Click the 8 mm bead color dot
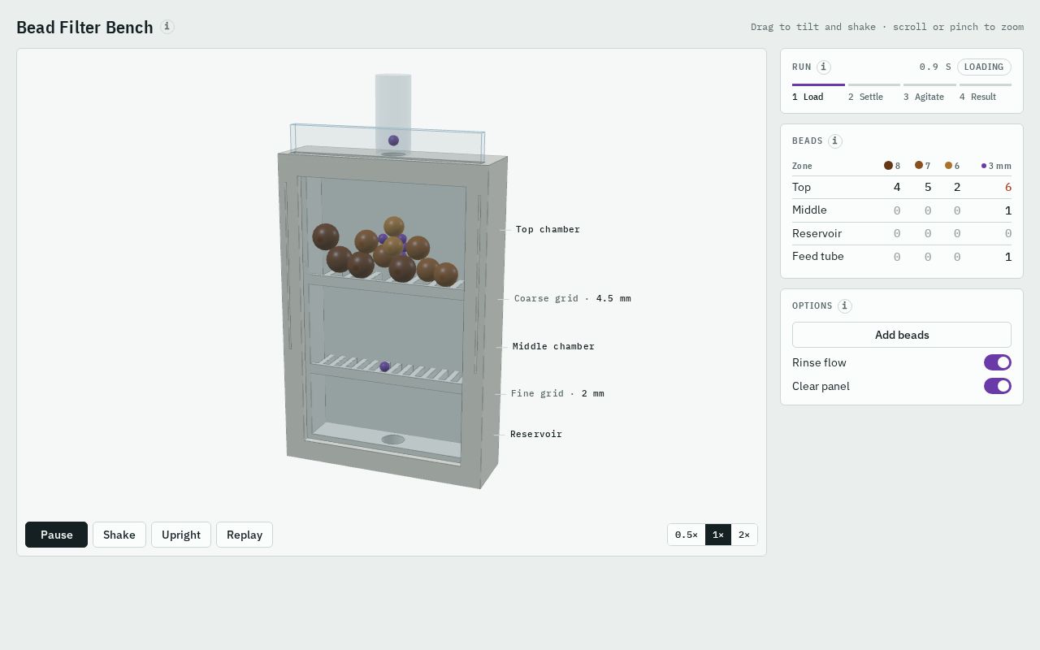The width and height of the screenshot is (1040, 650). pyautogui.click(x=888, y=166)
